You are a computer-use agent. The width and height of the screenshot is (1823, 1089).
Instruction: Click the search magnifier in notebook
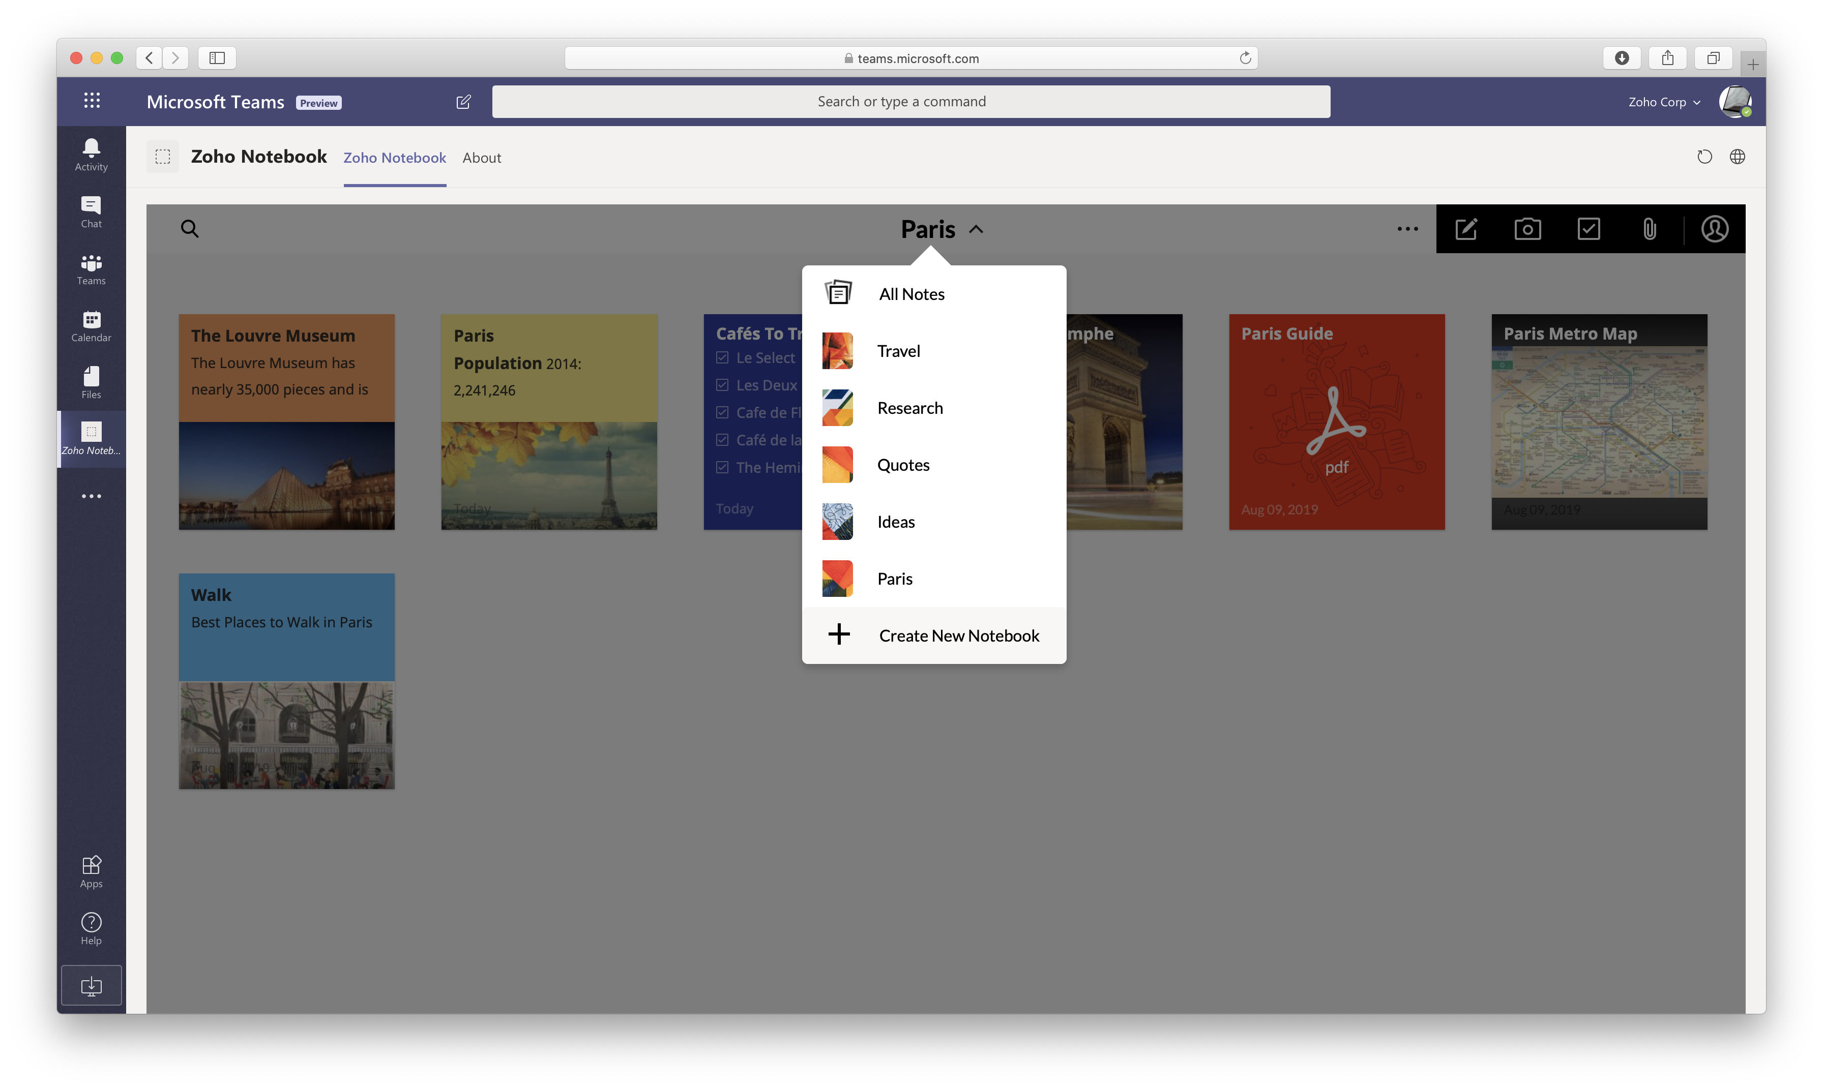(x=189, y=229)
